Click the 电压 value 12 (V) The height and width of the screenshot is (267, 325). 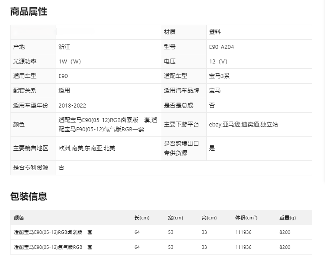218,61
